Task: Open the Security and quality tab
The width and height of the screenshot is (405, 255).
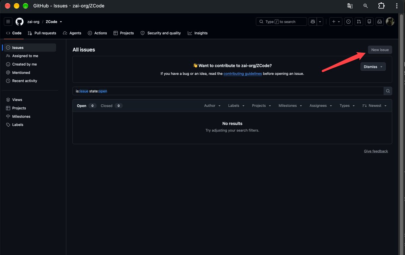Action: 161,33
